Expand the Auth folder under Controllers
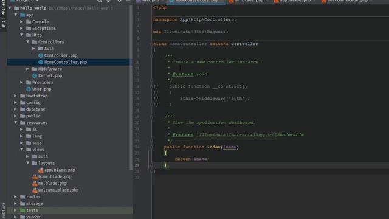Viewport: 389px width, 219px height. [x=34, y=49]
